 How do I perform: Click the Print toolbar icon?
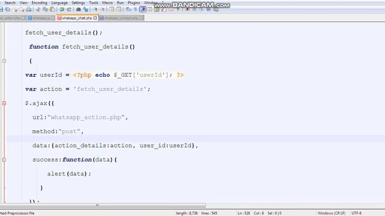(29, 10)
